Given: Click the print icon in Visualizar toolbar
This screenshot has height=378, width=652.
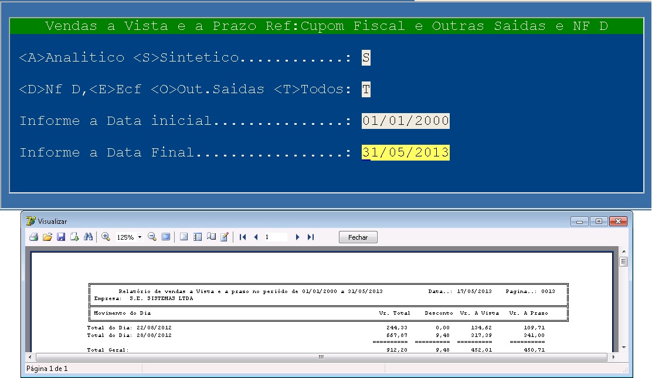Looking at the screenshot, I should point(34,237).
